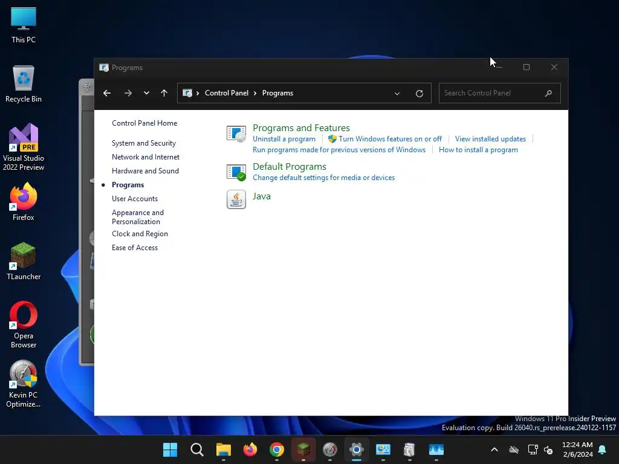The width and height of the screenshot is (619, 464).
Task: Open Windows Start menu
Action: tap(170, 449)
